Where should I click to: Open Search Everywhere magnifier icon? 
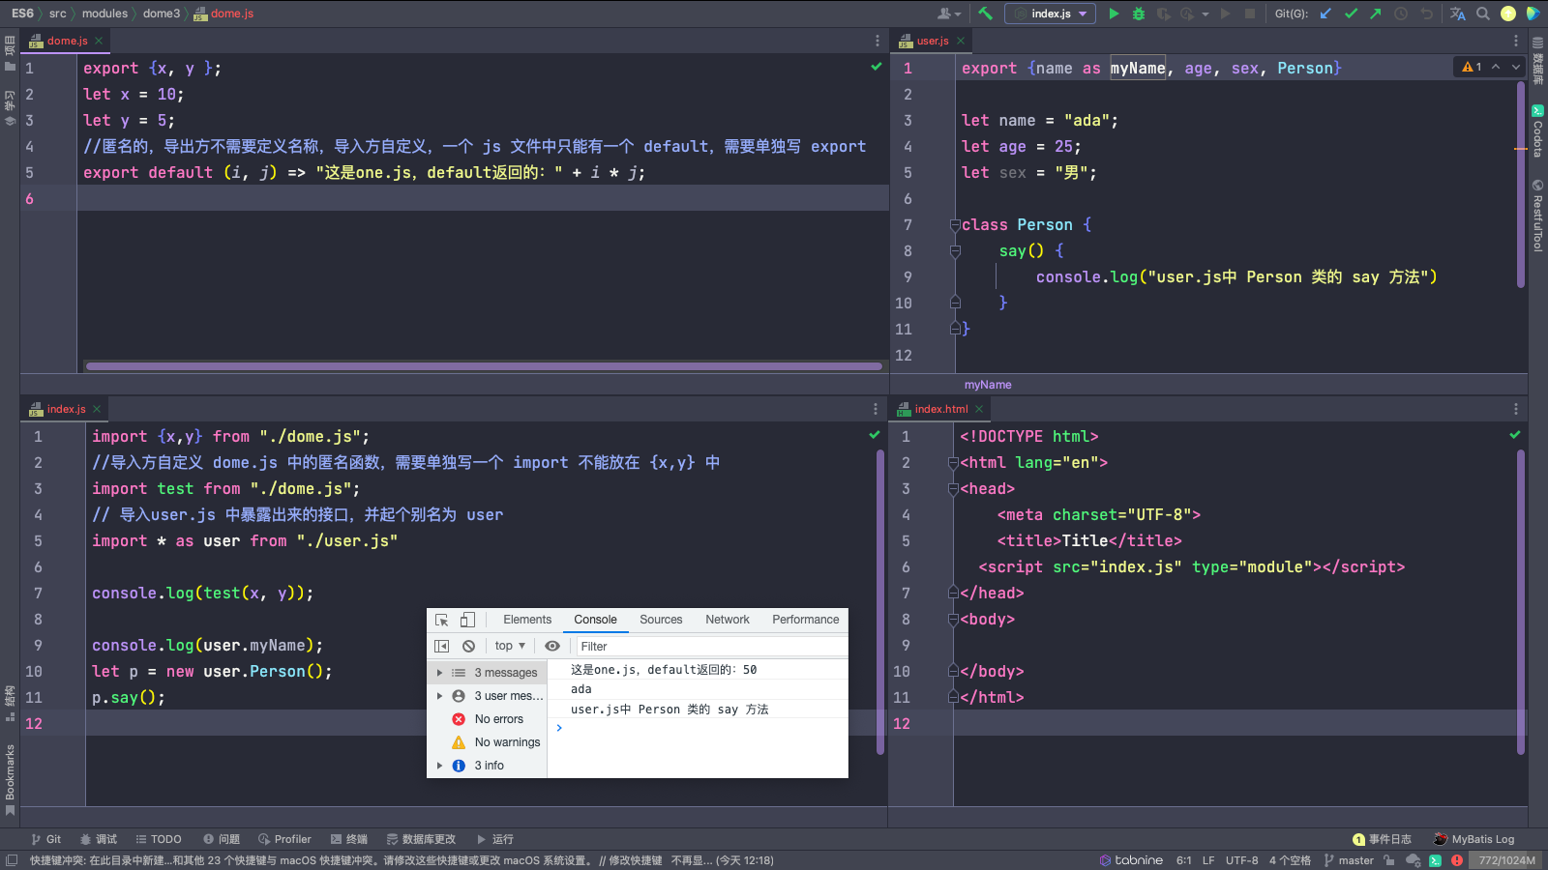(x=1483, y=14)
